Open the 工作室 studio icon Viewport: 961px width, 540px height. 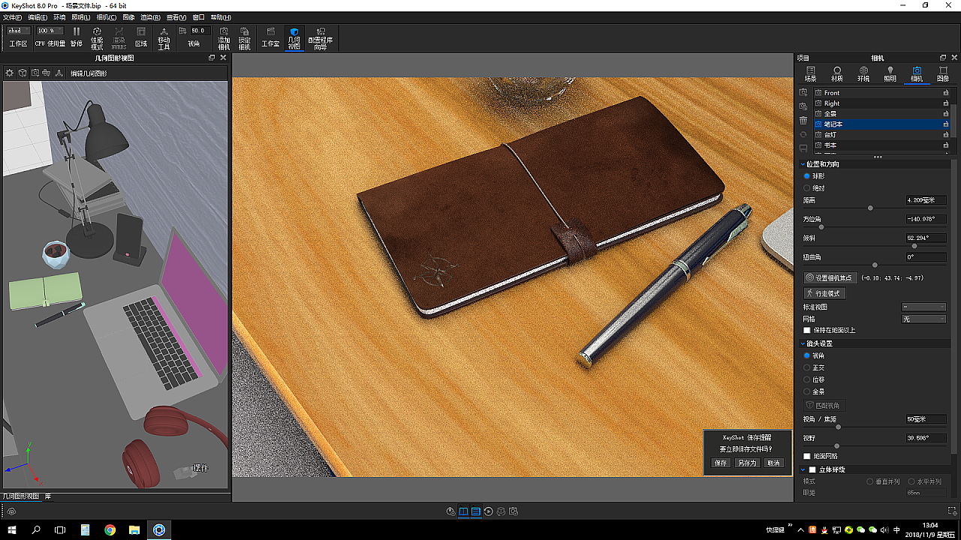click(270, 37)
